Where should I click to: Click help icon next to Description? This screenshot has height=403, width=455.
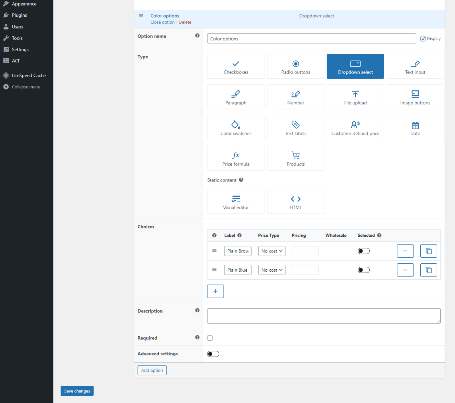(x=197, y=310)
